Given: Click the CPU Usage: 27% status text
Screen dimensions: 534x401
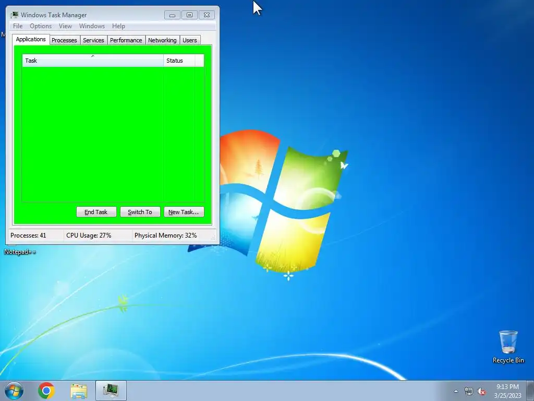Looking at the screenshot, I should pos(89,235).
